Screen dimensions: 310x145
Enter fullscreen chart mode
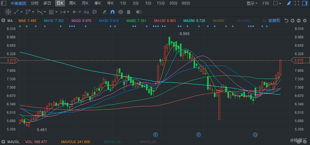coord(296,3)
